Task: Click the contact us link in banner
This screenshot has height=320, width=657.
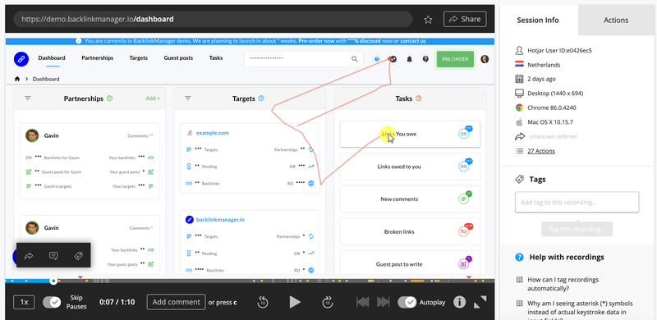Action: click(x=413, y=41)
